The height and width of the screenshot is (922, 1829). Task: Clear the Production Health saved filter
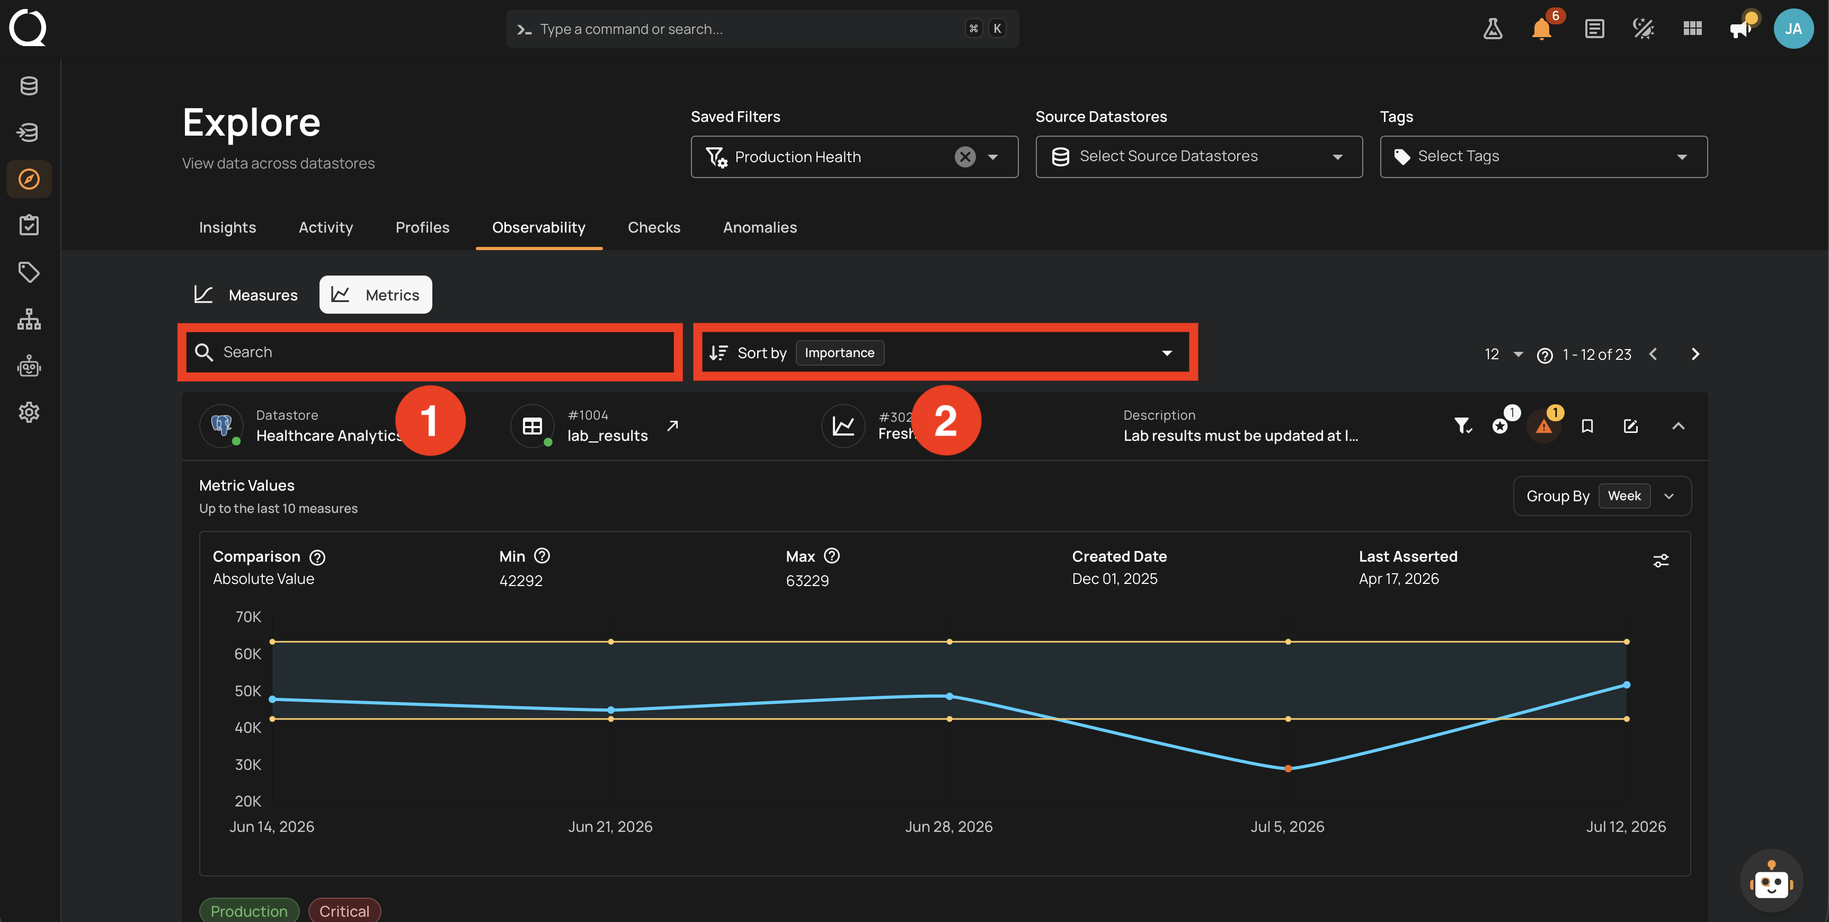965,157
